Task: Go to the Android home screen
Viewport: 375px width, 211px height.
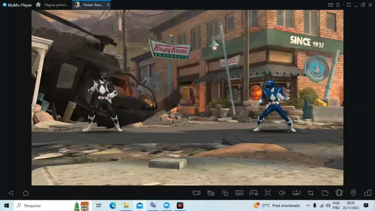Action: (25, 193)
